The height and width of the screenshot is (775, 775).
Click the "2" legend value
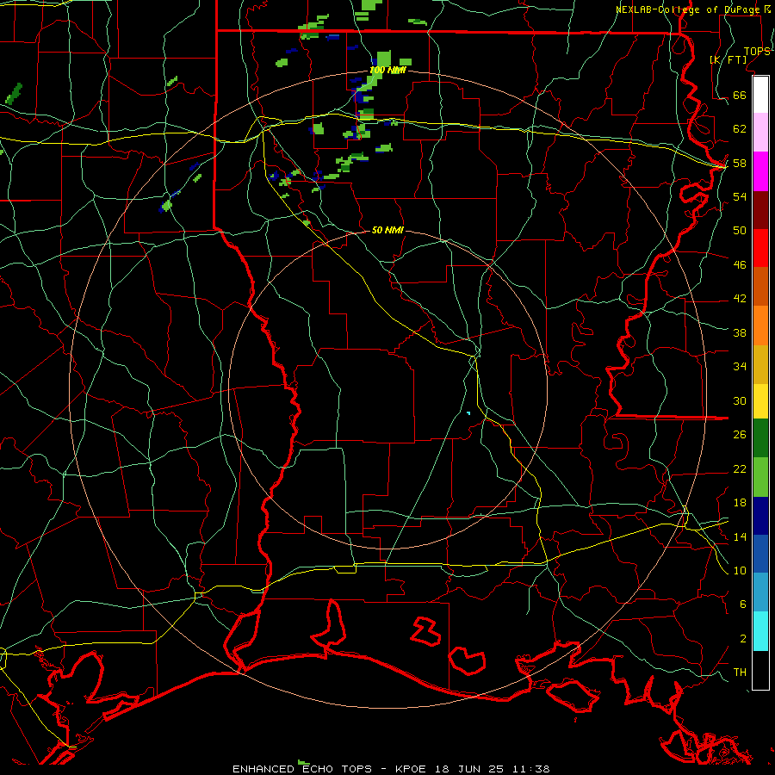click(x=743, y=639)
